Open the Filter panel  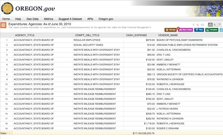tap(199, 30)
